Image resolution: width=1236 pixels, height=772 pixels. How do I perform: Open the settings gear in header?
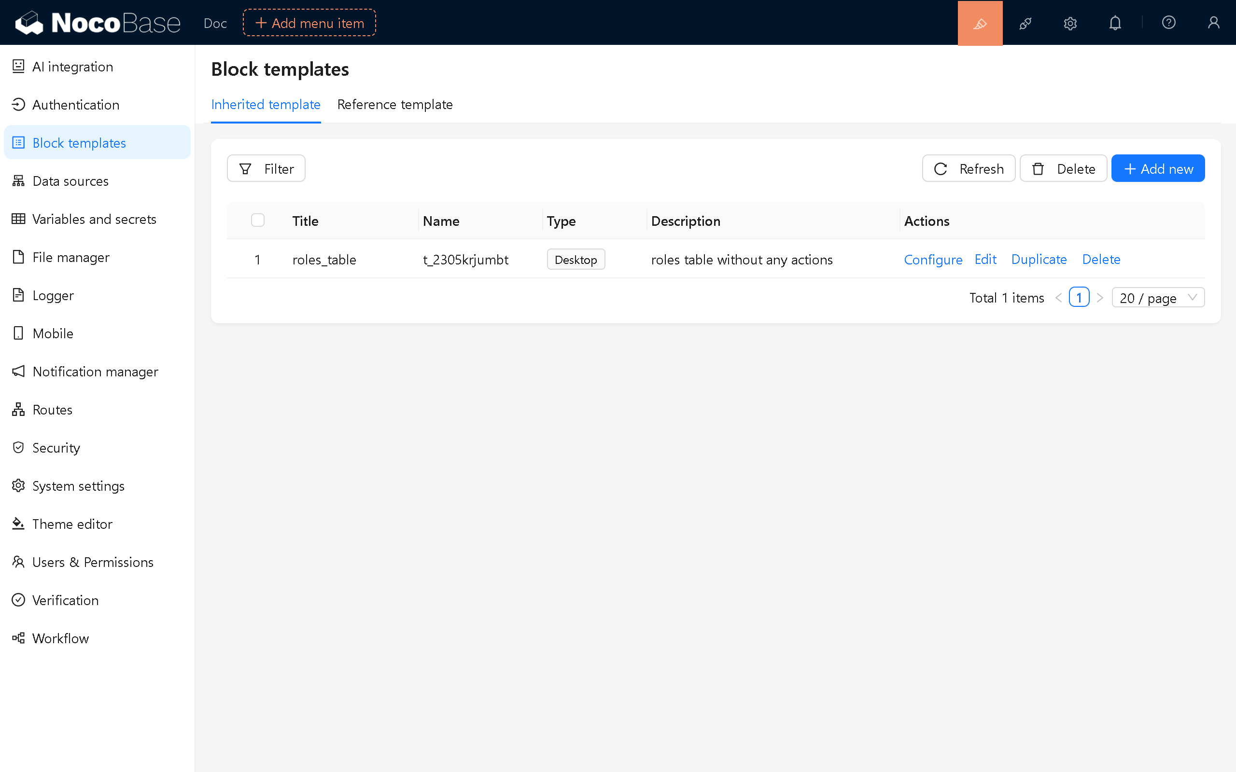click(1070, 23)
